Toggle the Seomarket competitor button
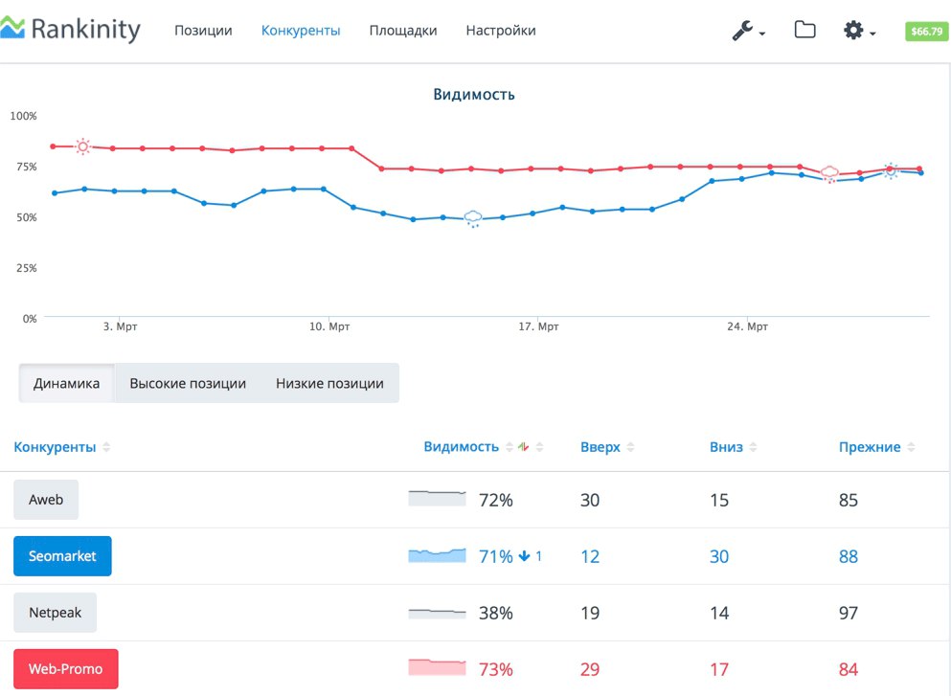Image resolution: width=951 pixels, height=696 pixels. pos(62,556)
